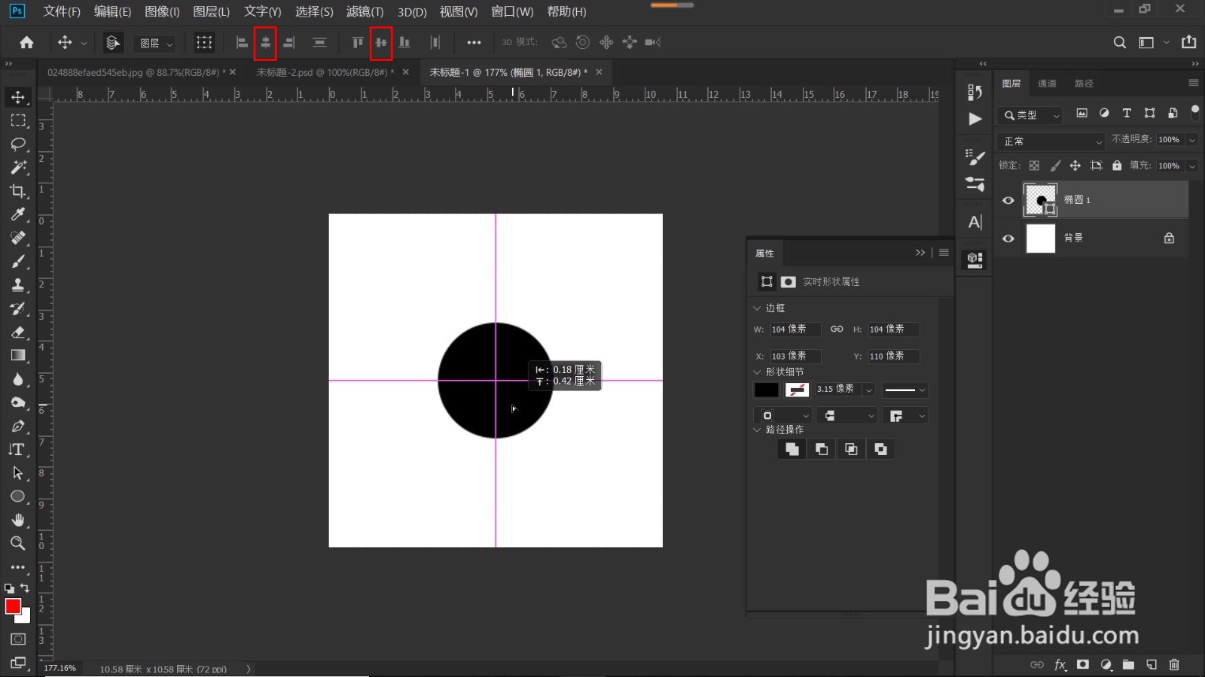Click the share icon in options bar
This screenshot has height=677, width=1205.
tap(1189, 42)
